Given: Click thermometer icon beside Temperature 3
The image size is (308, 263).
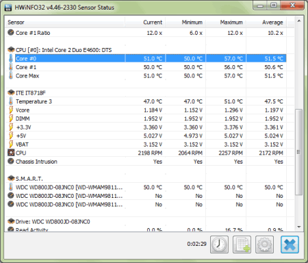Looking at the screenshot, I should tap(11, 101).
